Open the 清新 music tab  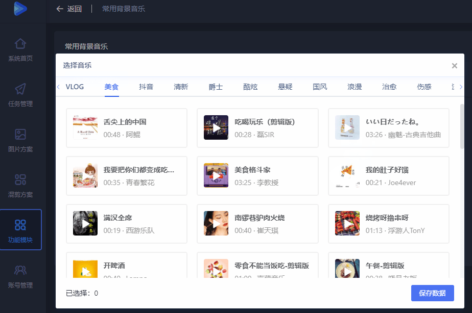click(181, 87)
